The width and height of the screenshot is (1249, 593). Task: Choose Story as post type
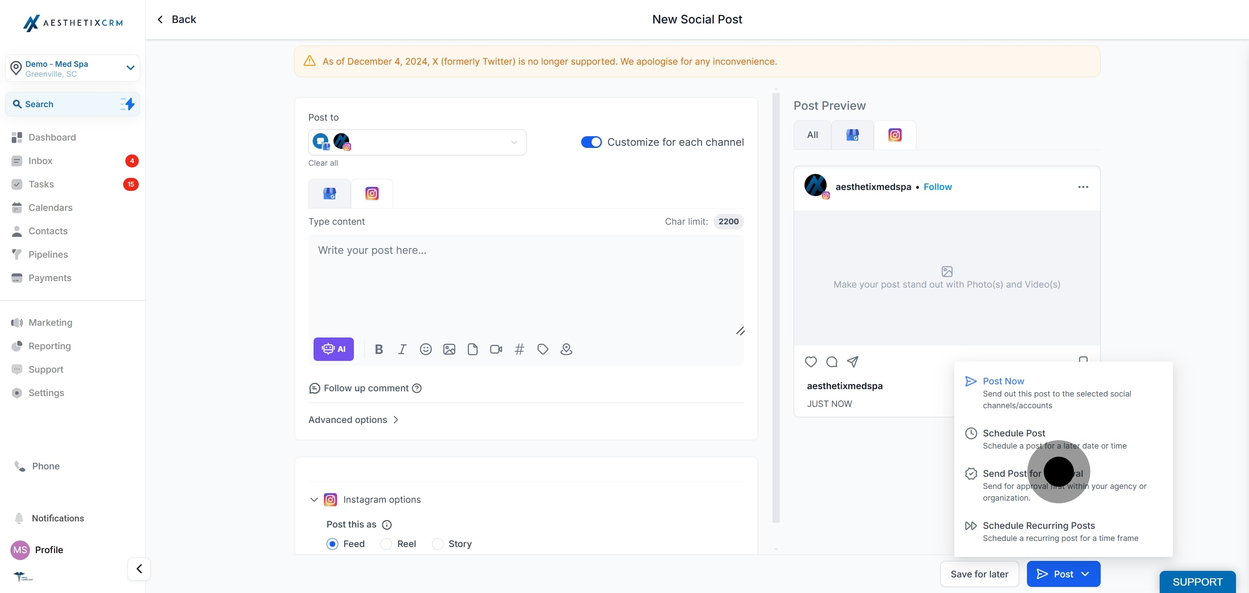437,544
